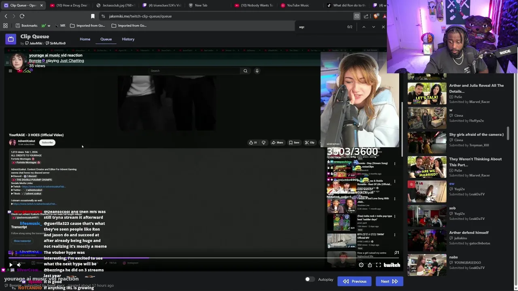Go to previous find result arrow
Screen dimensions: 518x291
tap(363, 27)
